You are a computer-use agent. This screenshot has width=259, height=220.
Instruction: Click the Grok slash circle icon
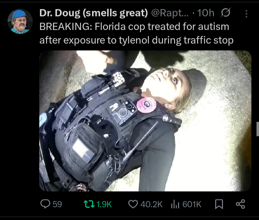tap(225, 13)
